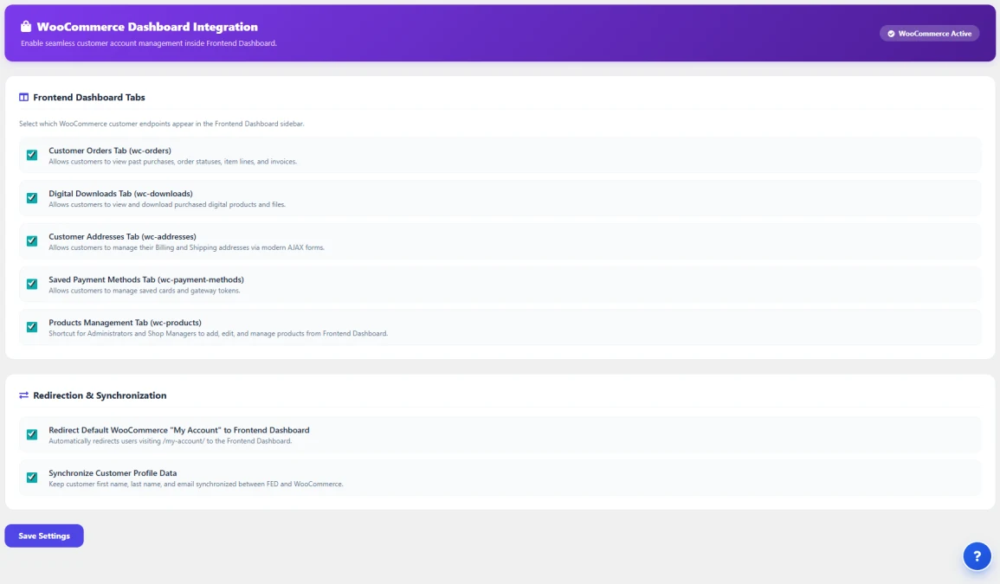Uncheck Products Management Tab checkbox
The image size is (1000, 584).
[x=32, y=327]
